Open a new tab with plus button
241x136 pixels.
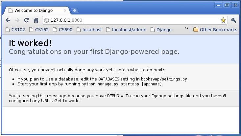click(x=75, y=11)
